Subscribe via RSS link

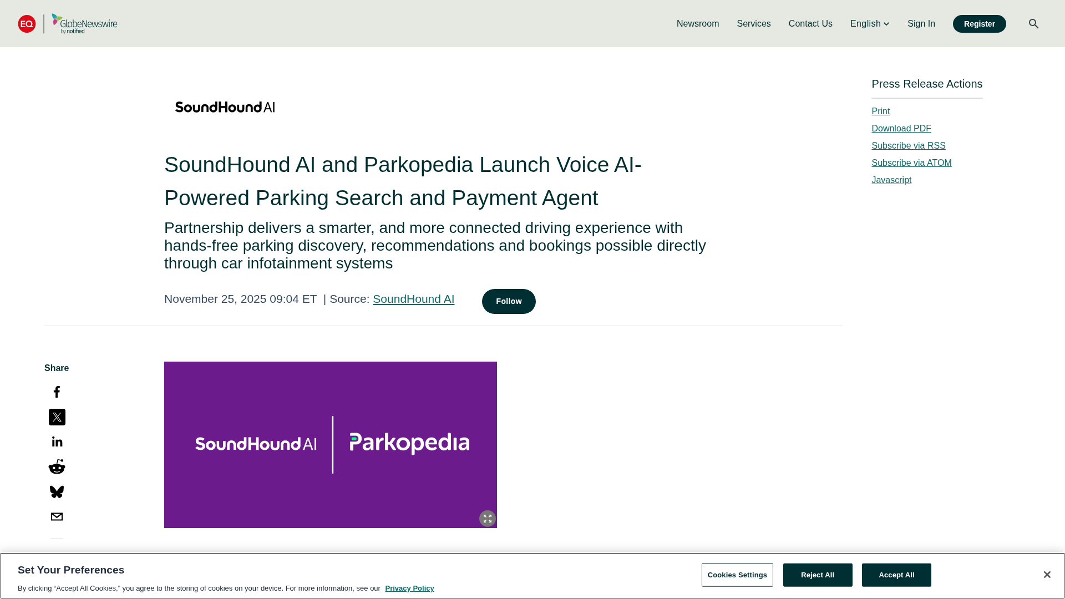pyautogui.click(x=908, y=146)
